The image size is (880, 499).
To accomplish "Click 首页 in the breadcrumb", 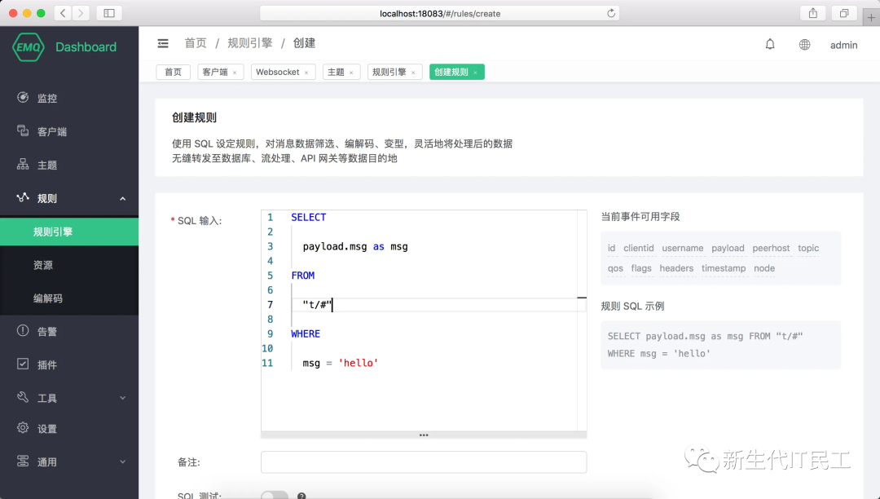I will pyautogui.click(x=196, y=43).
